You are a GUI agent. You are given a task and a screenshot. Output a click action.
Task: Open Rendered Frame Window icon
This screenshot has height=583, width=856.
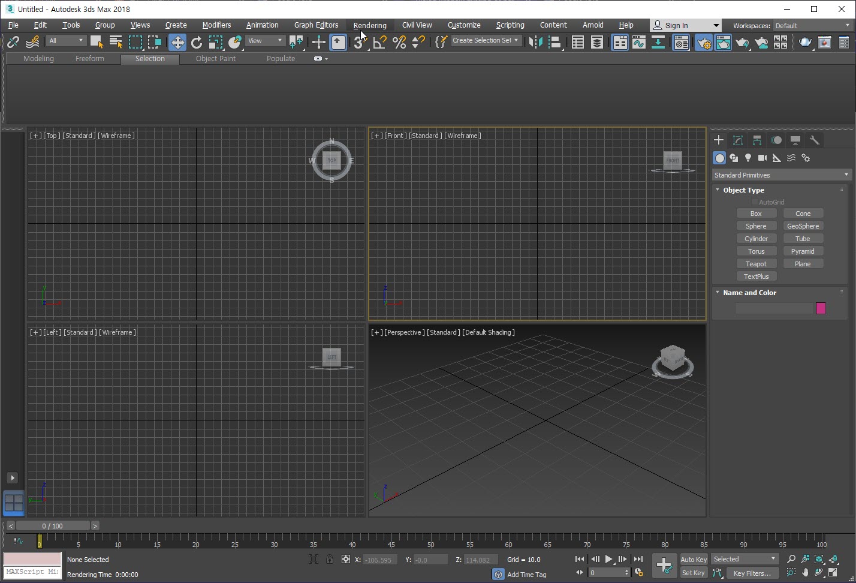[x=723, y=42]
